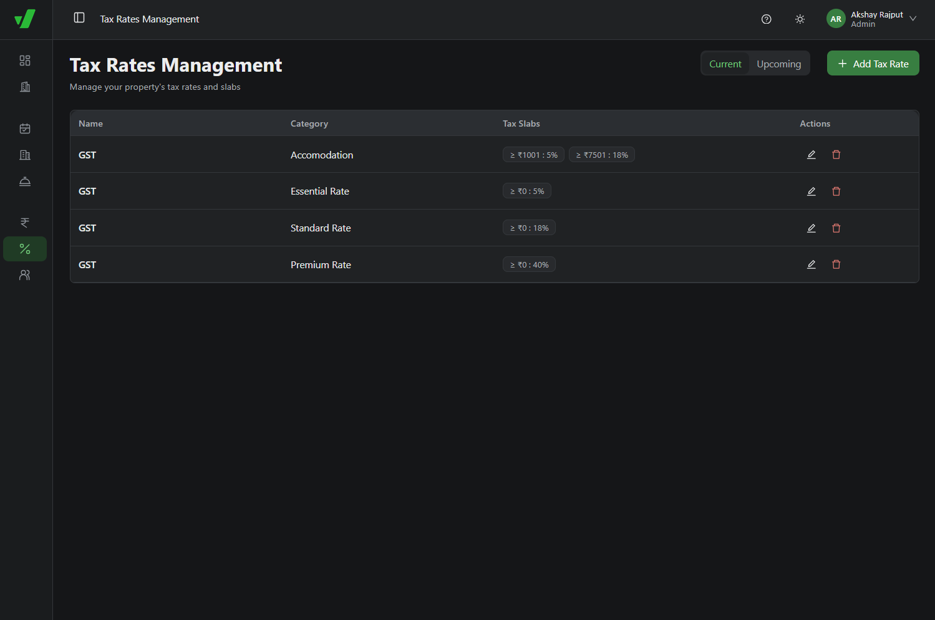The image size is (935, 620).
Task: Delete the Essential Rate GST row
Action: 836,191
